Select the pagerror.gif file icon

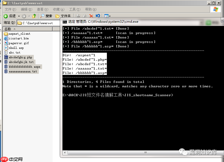(x=6, y=43)
